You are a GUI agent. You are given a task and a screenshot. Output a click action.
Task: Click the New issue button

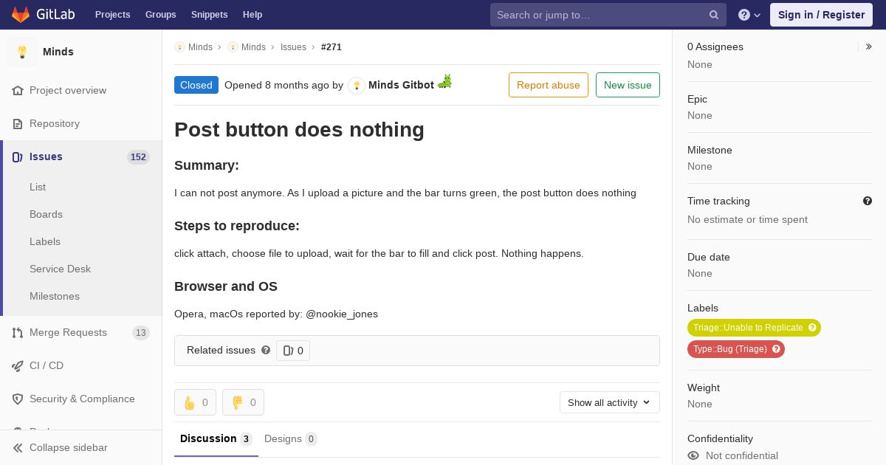[628, 85]
